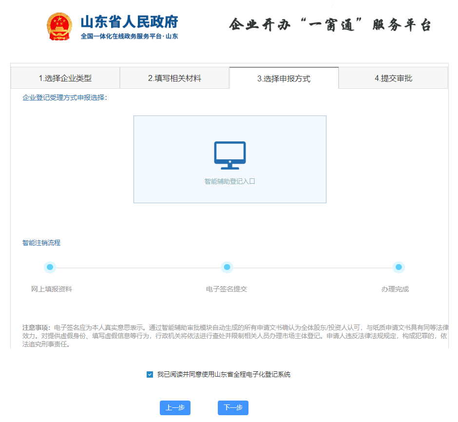Click the 智能辅助登记入口 label
Screen dimensions: 458x422
click(230, 181)
